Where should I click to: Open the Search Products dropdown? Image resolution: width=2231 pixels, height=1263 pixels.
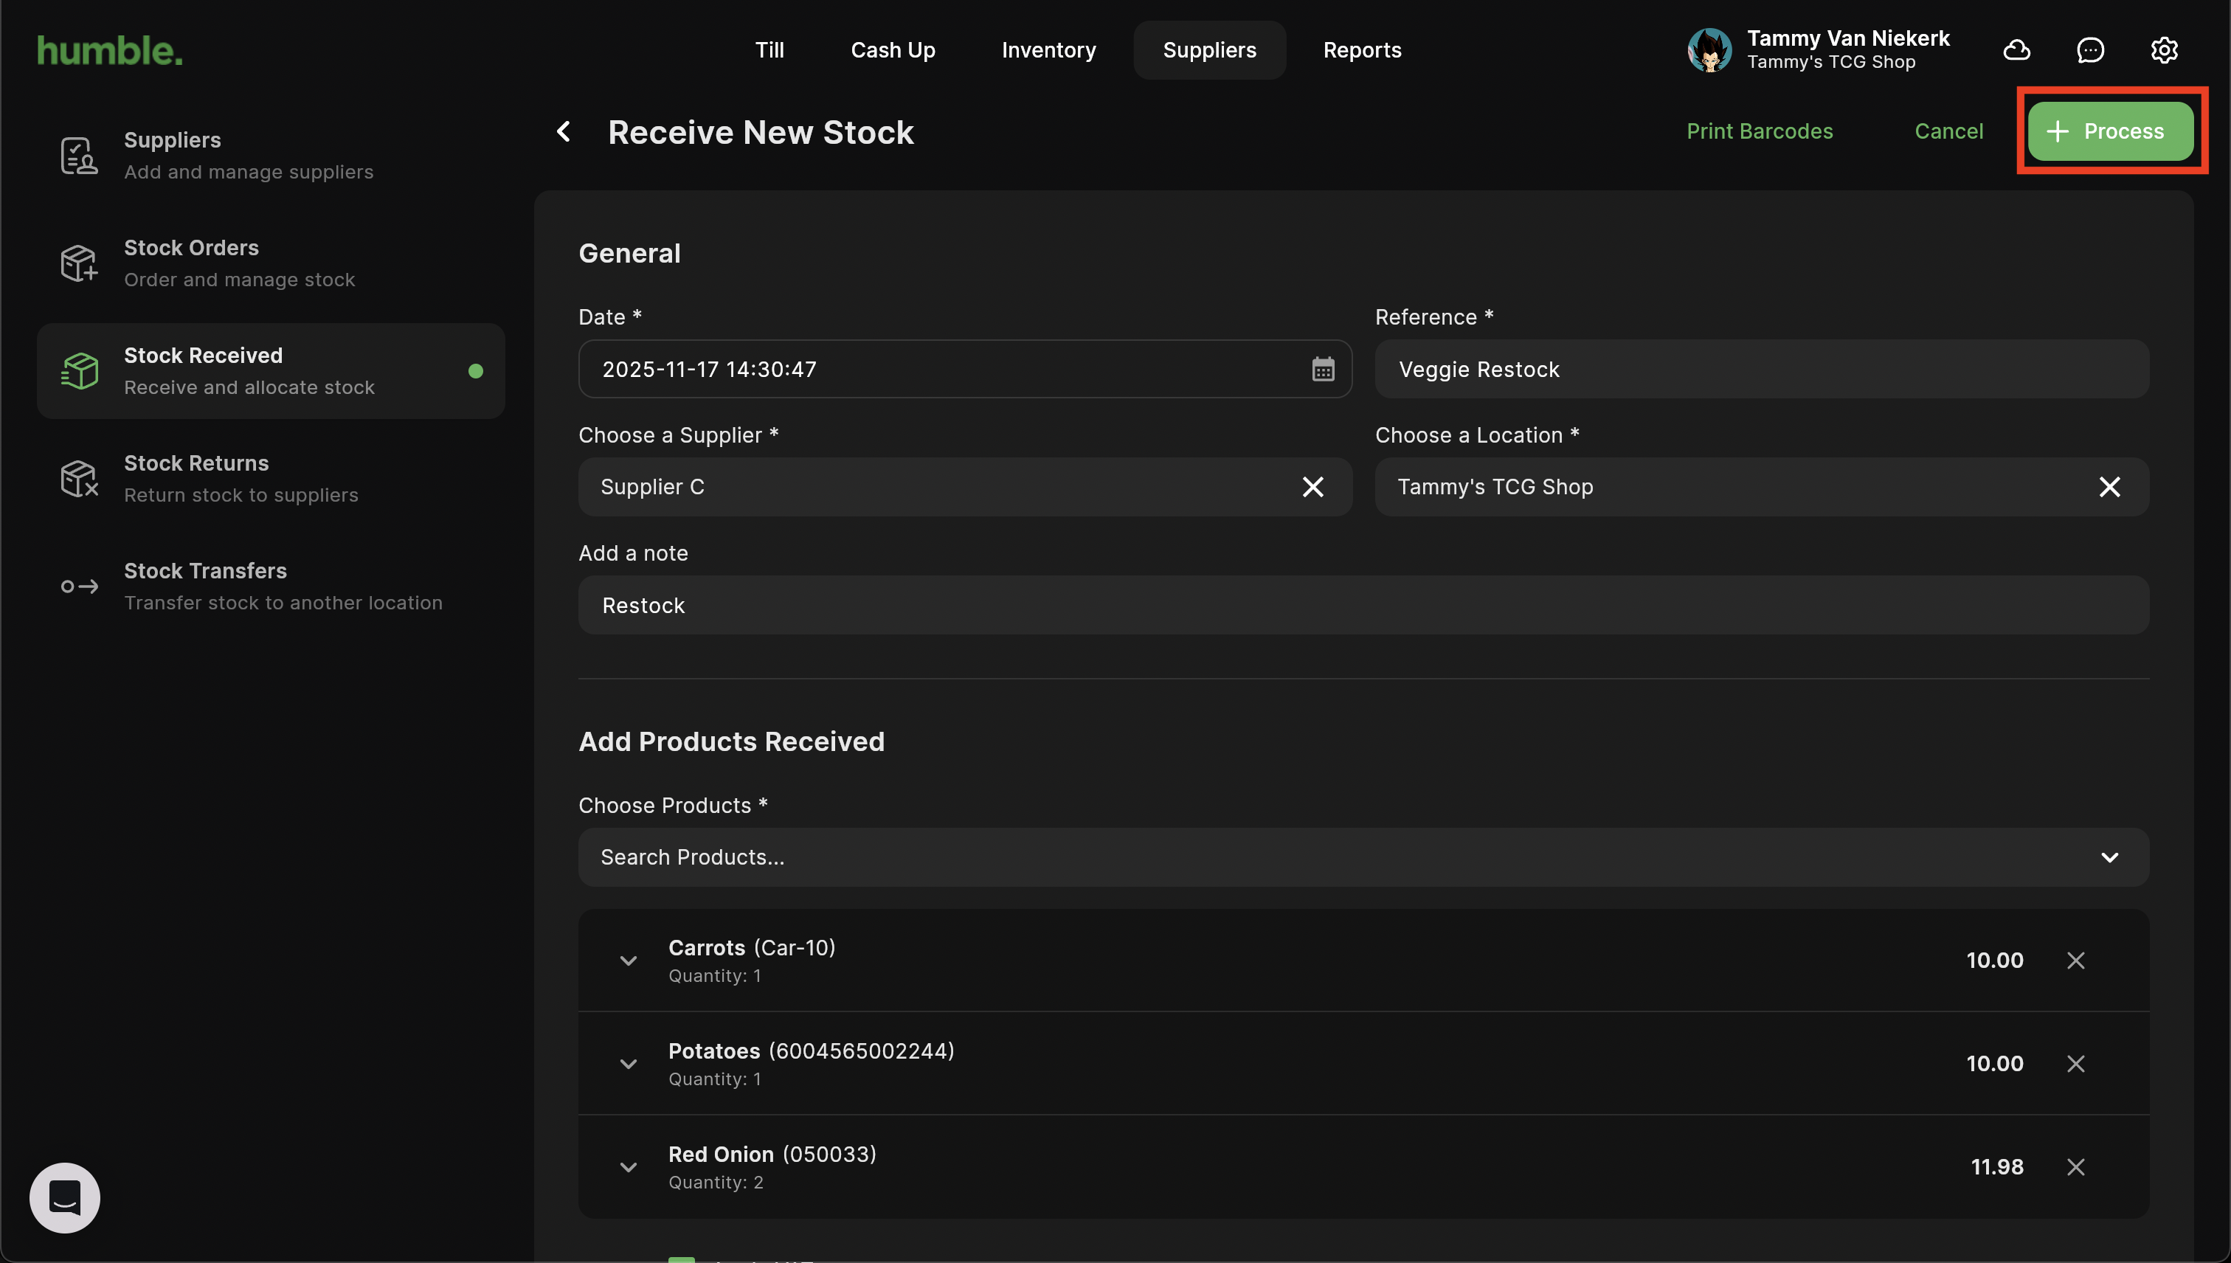[x=2109, y=857]
